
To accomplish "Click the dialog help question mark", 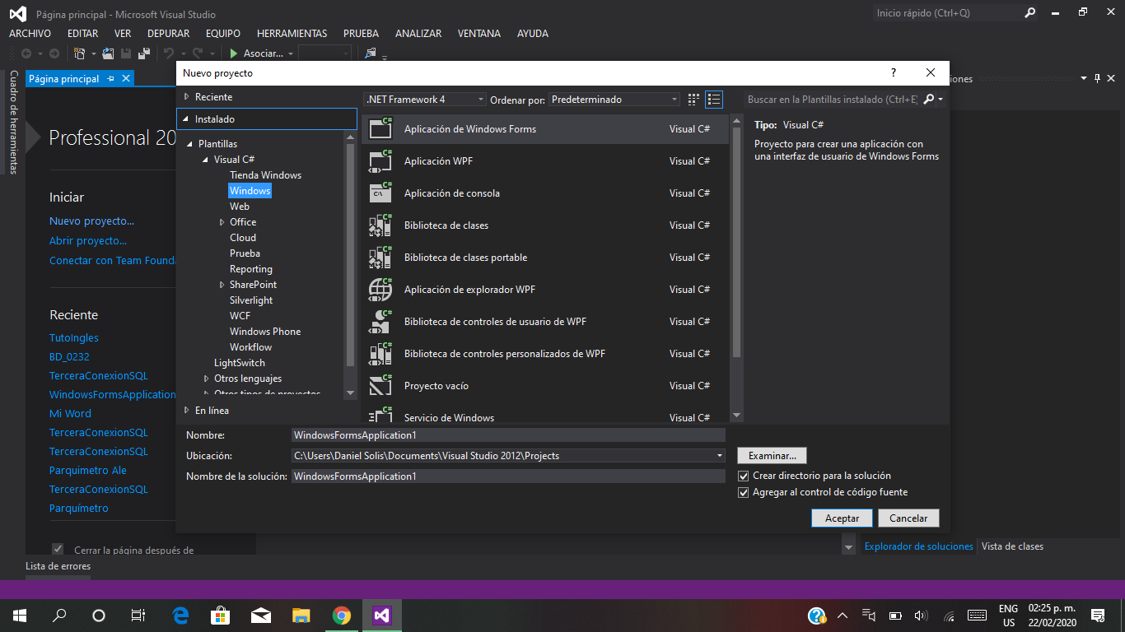I will [x=894, y=73].
